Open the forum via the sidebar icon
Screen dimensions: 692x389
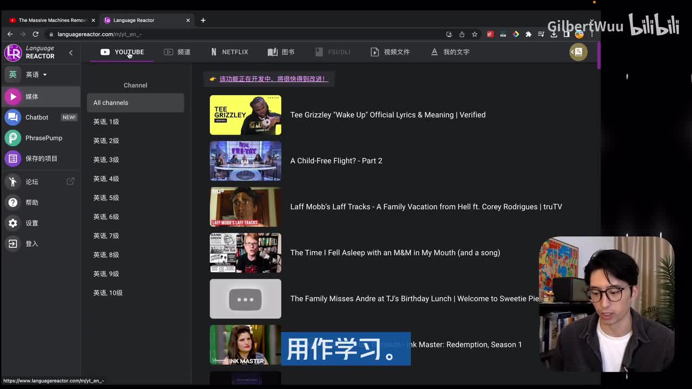point(13,182)
